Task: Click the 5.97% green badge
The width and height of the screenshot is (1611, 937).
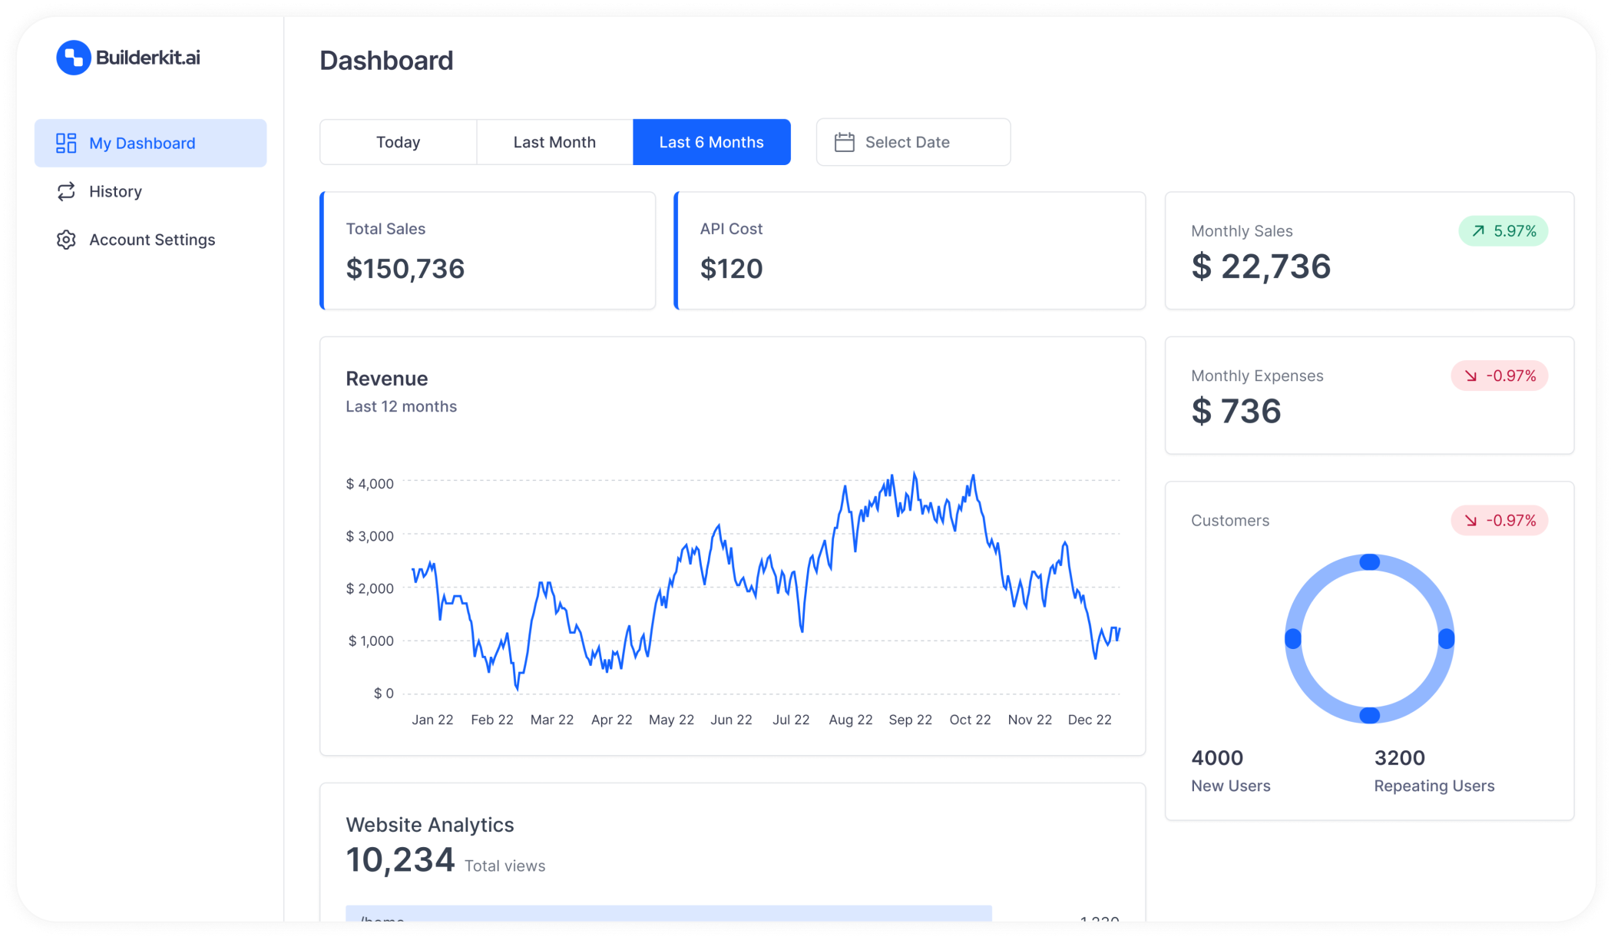Action: [1503, 231]
